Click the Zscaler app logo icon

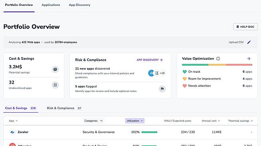pyautogui.click(x=12, y=132)
